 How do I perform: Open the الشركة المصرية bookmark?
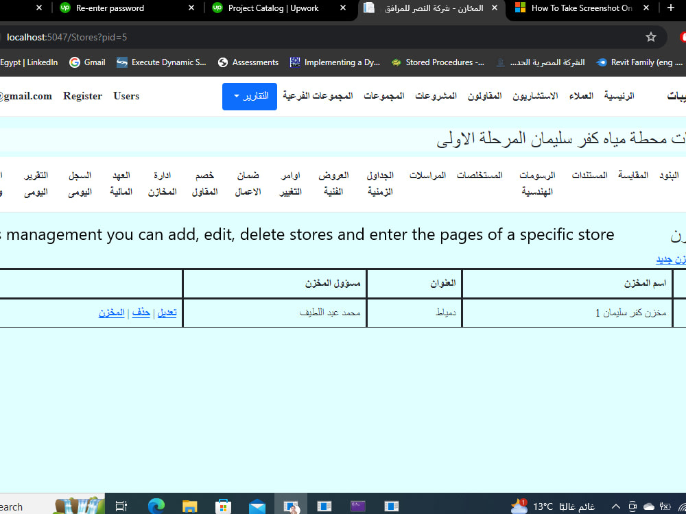point(541,62)
